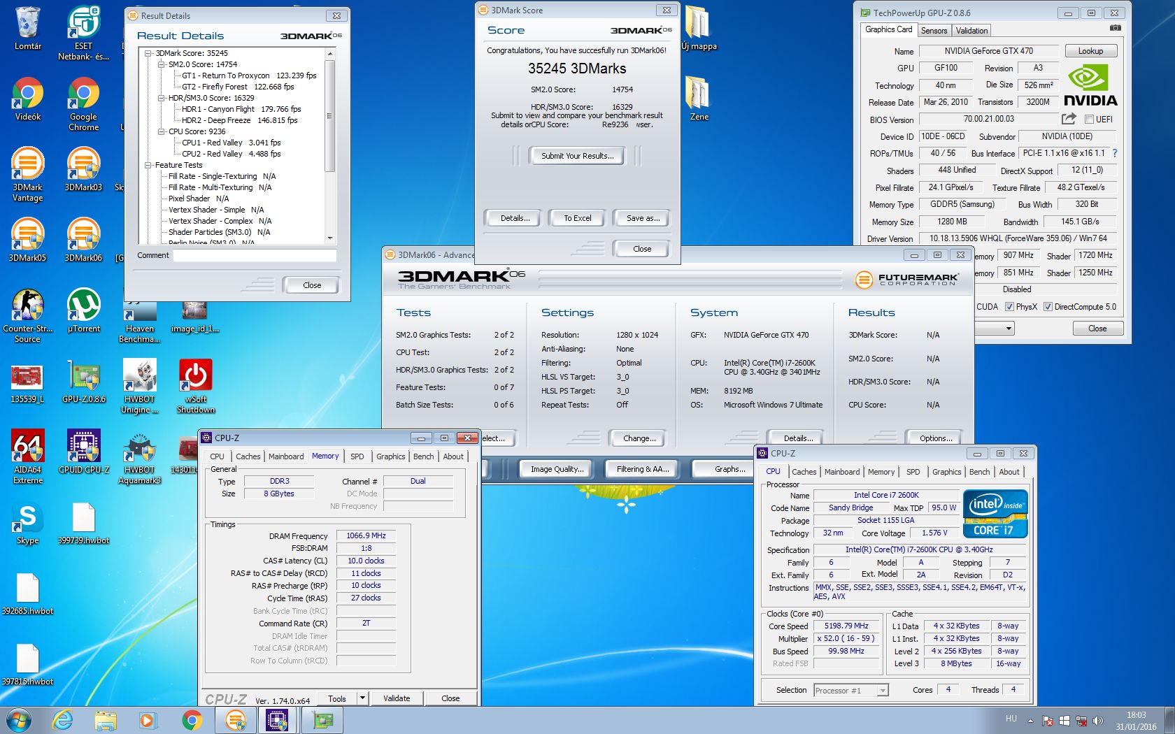The width and height of the screenshot is (1175, 734).
Task: Open Windows Media Player from the taskbar
Action: pos(148,720)
